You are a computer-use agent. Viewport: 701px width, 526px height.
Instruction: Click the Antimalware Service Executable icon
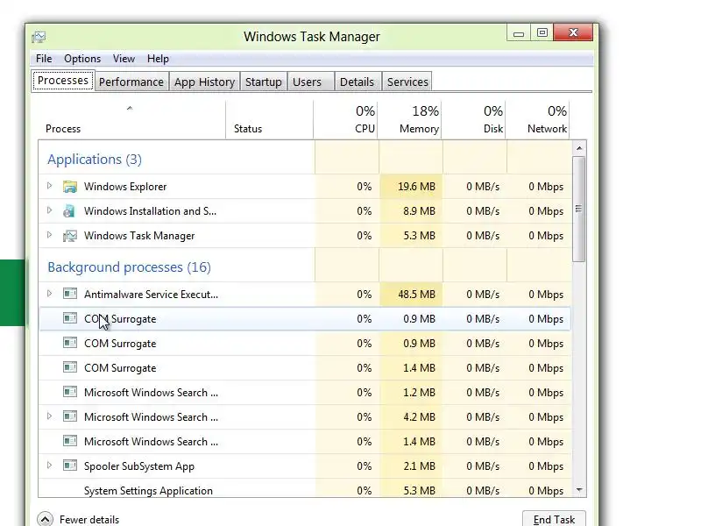click(x=70, y=294)
